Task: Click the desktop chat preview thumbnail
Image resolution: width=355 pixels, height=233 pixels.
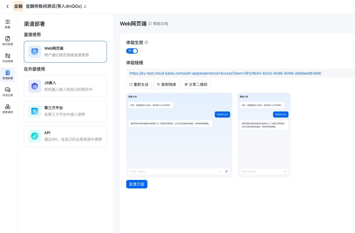Action: (x=179, y=135)
